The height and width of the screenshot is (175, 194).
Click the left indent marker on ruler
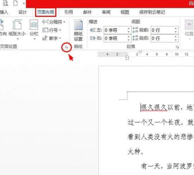click(127, 58)
